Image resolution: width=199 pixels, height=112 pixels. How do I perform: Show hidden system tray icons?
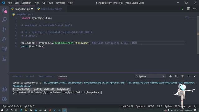coord(162,110)
